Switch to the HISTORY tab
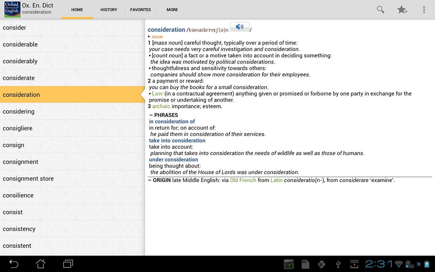 coord(109,10)
